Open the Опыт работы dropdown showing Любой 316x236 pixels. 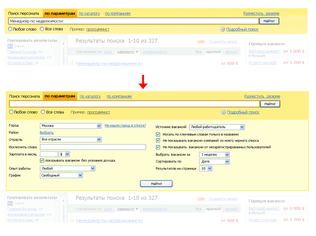click(x=67, y=169)
